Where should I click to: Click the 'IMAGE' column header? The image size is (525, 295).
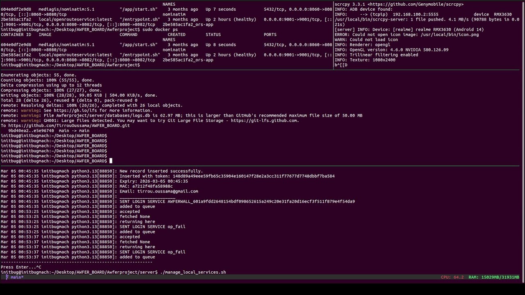pos(45,34)
